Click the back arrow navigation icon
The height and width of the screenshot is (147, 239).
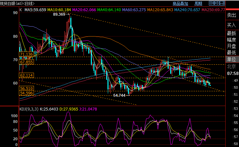(211, 3)
